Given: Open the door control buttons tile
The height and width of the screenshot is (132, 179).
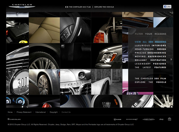Looking at the screenshot, I should 75,30.
